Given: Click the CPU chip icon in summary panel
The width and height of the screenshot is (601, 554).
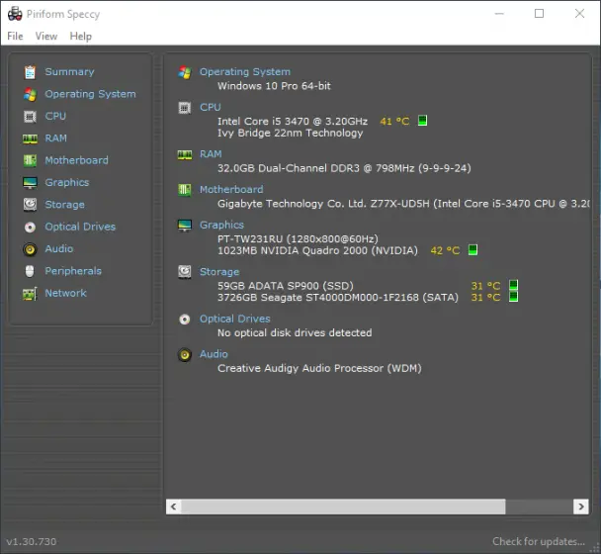Looking at the screenshot, I should tap(185, 108).
